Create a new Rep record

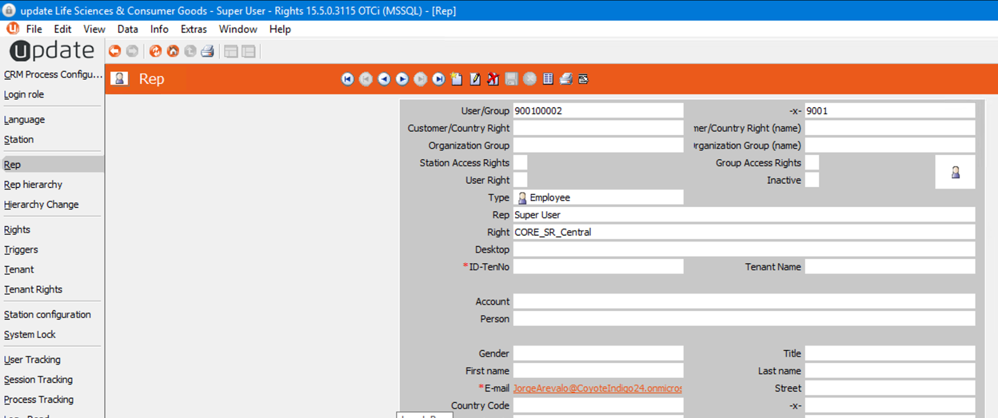click(x=457, y=79)
